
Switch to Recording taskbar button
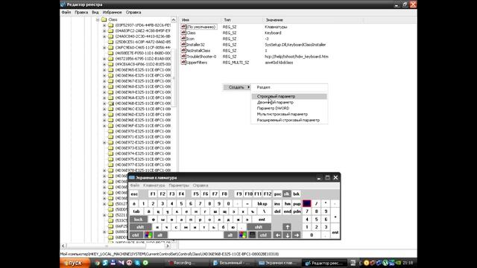coord(188,263)
